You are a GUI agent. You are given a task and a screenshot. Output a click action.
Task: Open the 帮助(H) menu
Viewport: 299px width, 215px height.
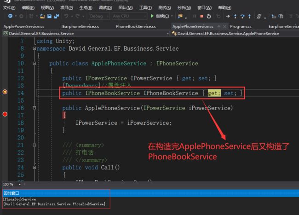coord(224,8)
